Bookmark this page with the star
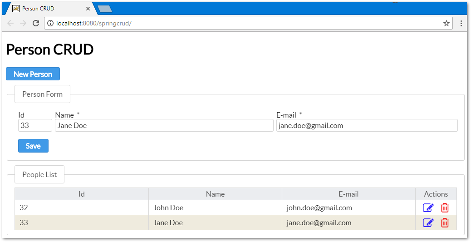 (446, 23)
